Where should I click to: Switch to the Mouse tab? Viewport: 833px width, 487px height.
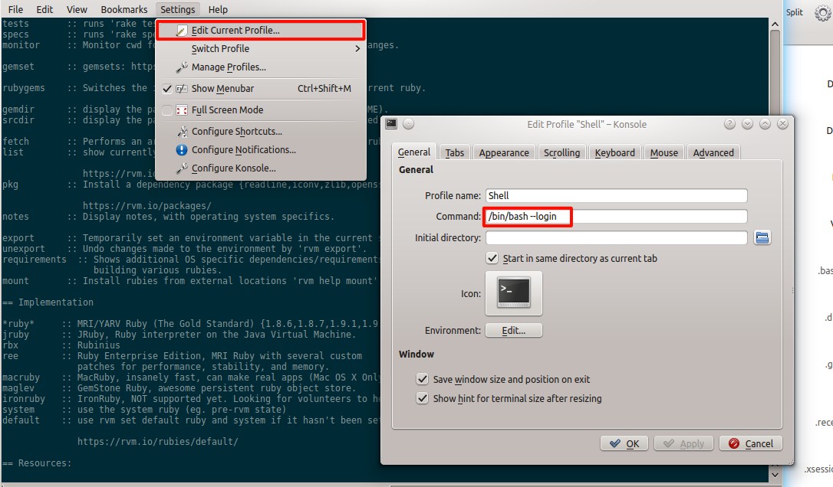click(x=664, y=153)
